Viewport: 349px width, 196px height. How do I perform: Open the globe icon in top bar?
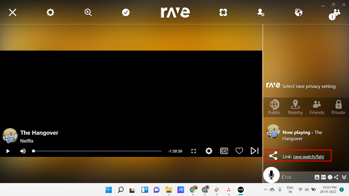pos(298,13)
